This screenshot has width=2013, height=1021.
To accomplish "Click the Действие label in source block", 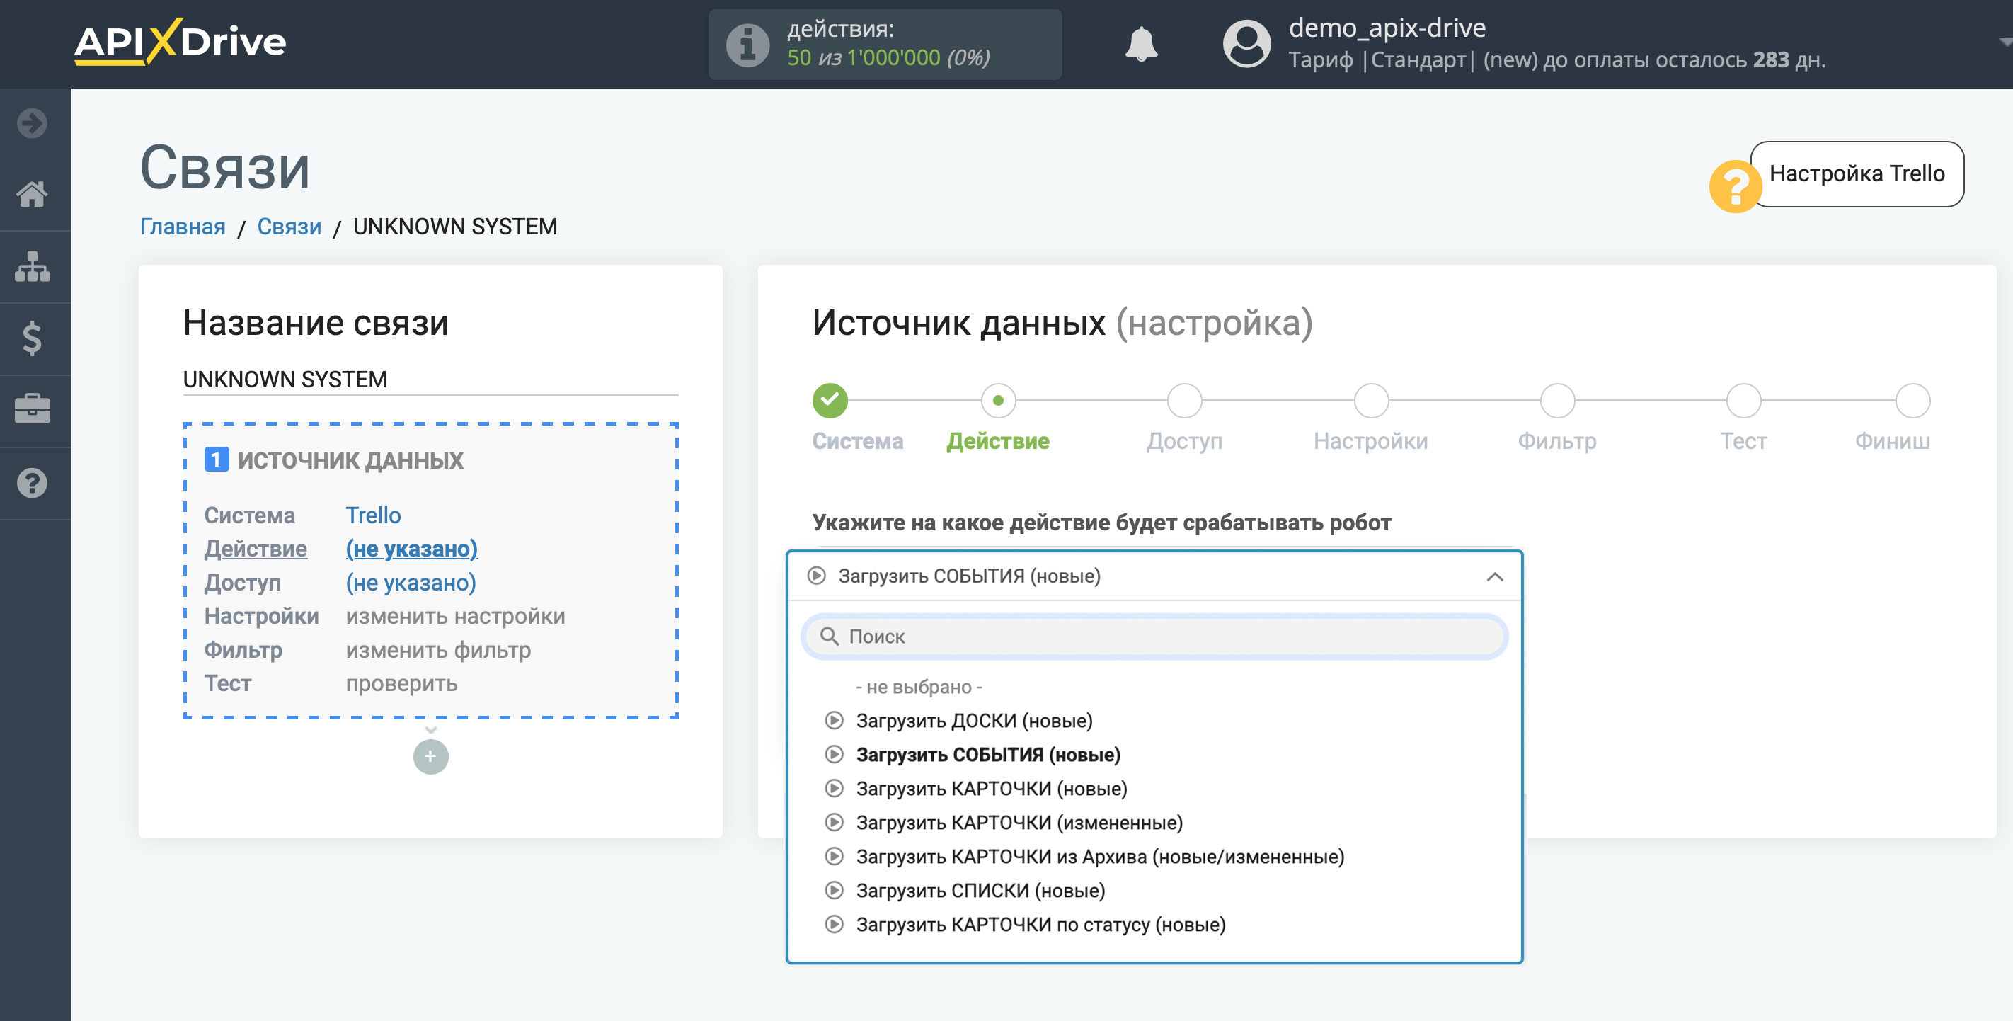I will click(256, 549).
